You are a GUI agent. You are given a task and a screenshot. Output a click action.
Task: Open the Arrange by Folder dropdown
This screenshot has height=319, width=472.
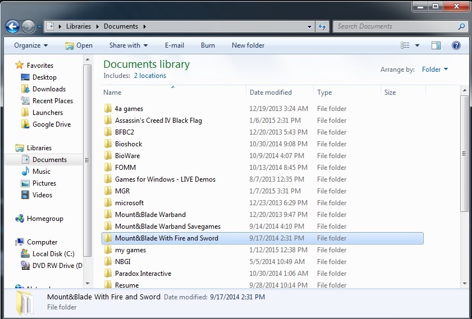(435, 70)
